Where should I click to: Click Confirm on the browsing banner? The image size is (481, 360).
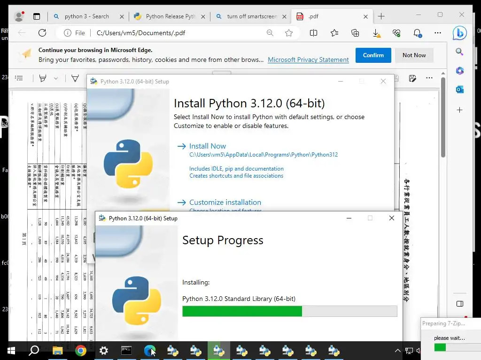pyautogui.click(x=373, y=55)
